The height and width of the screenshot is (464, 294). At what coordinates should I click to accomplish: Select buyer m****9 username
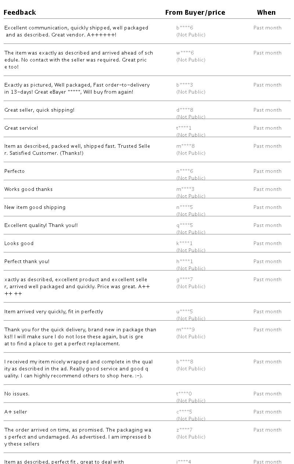pyautogui.click(x=186, y=329)
